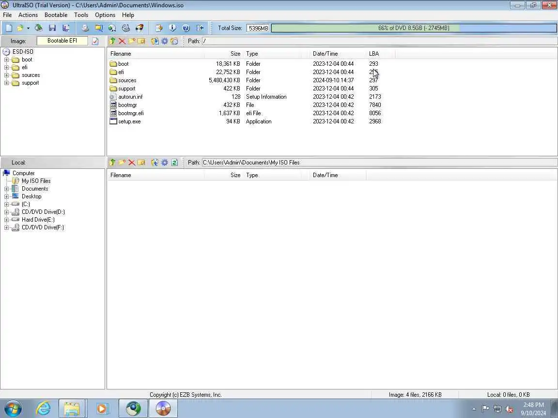Image resolution: width=558 pixels, height=418 pixels.
Task: Go up a folder in Local pane
Action: click(112, 163)
